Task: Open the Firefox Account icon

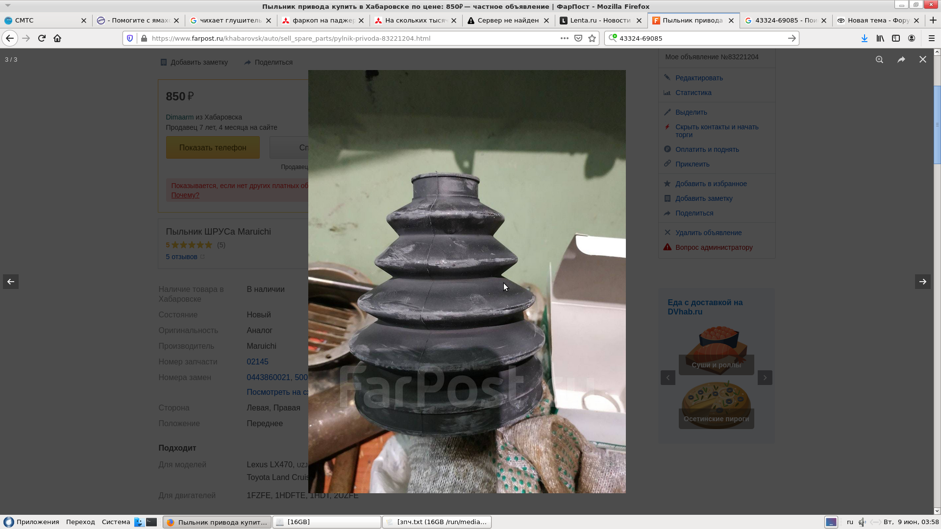Action: [912, 38]
